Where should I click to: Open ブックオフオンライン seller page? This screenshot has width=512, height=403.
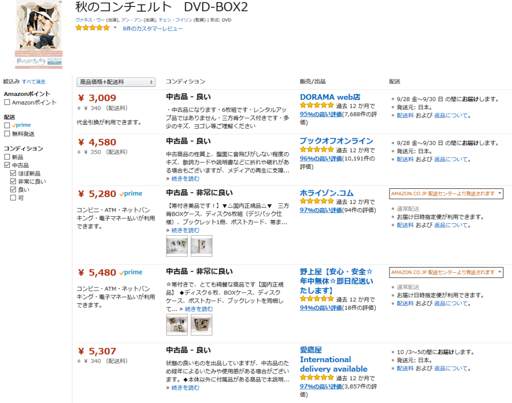pos(336,141)
